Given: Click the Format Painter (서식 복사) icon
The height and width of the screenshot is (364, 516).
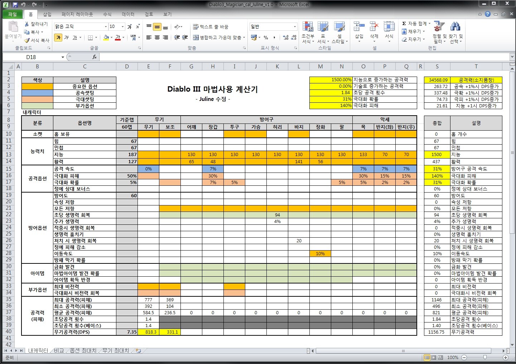Looking at the screenshot, I should [x=27, y=40].
